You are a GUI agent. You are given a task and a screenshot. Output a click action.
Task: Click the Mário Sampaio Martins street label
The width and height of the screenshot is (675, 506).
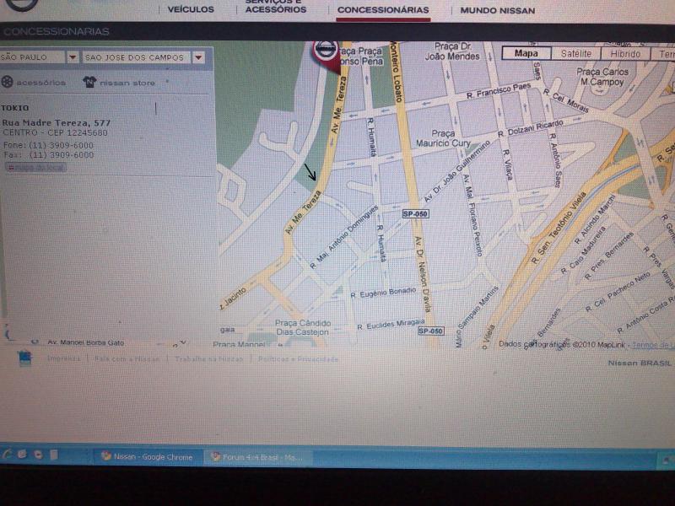click(x=476, y=316)
